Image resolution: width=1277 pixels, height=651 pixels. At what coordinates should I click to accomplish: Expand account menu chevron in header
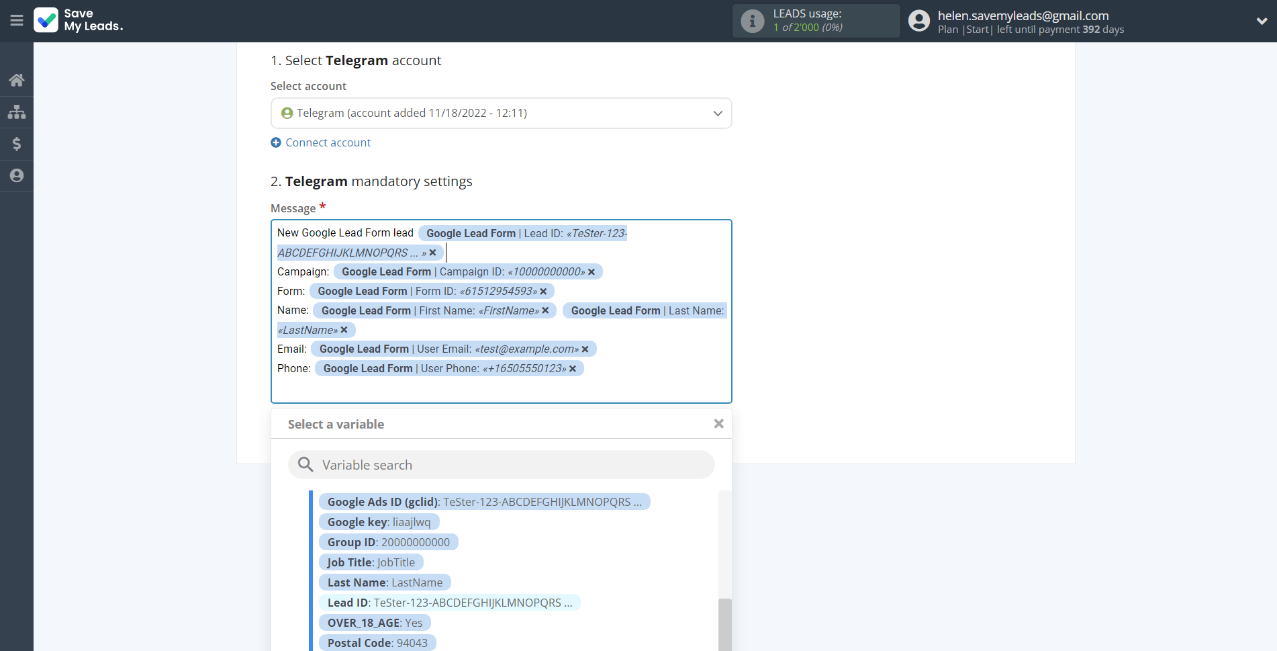(1262, 21)
